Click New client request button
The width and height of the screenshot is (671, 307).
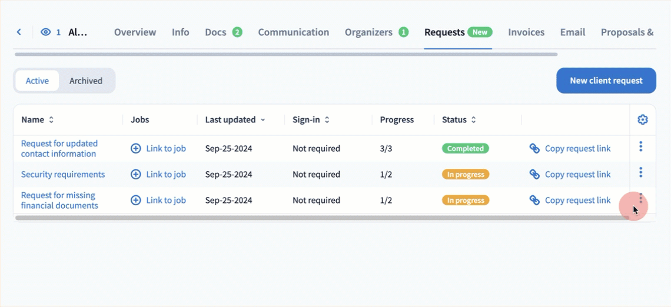606,81
